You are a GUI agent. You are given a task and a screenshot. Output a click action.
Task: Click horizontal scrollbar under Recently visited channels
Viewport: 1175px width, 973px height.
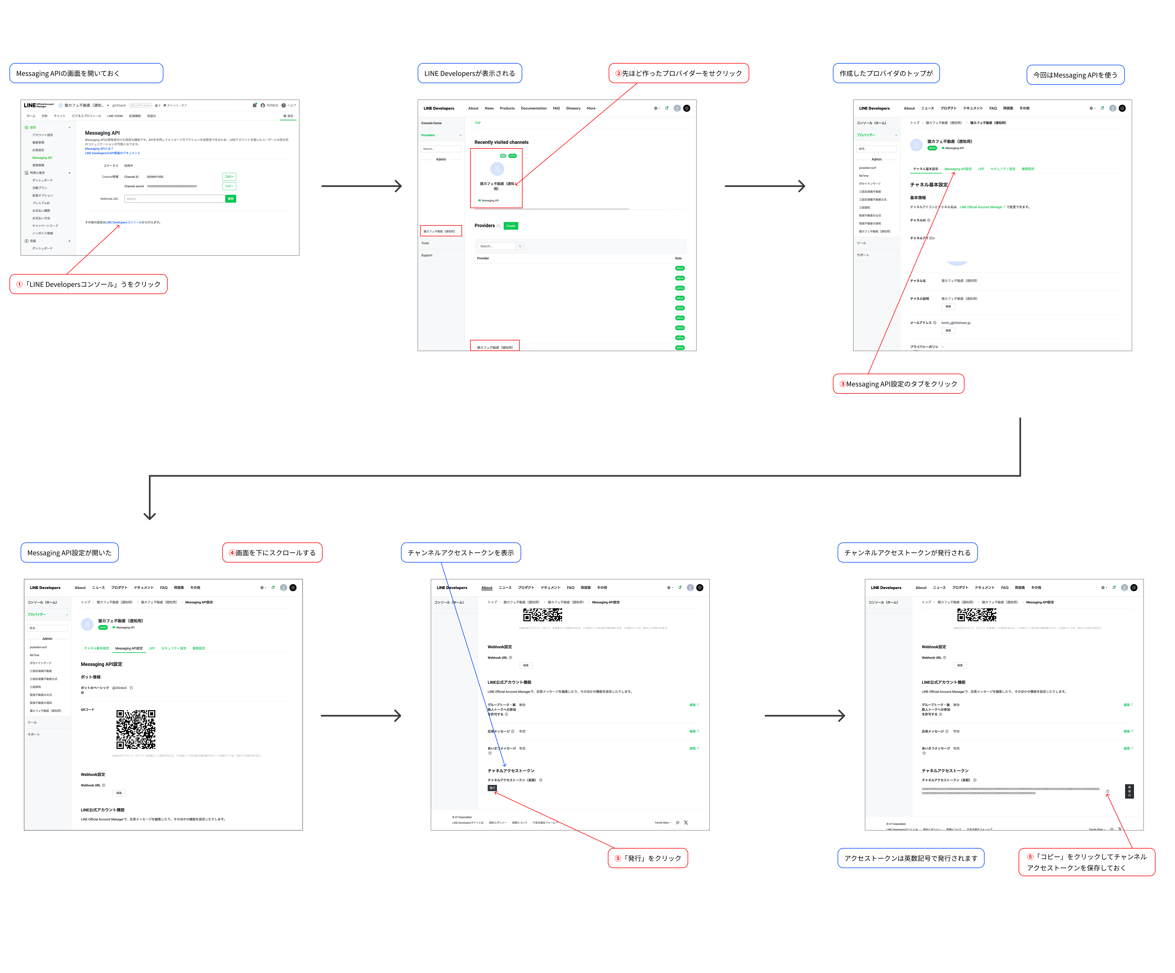[x=551, y=209]
